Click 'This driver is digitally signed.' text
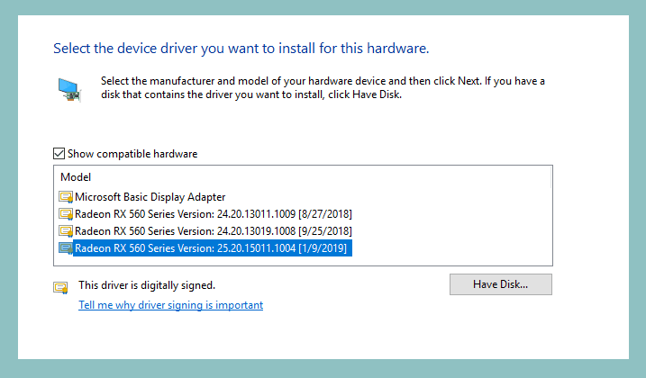646x378 pixels. [x=147, y=285]
